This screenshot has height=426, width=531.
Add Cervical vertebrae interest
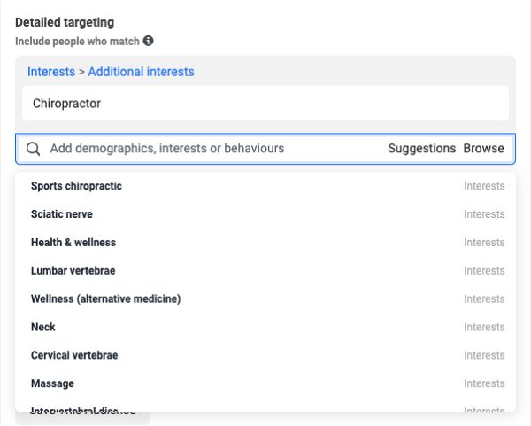click(x=265, y=355)
